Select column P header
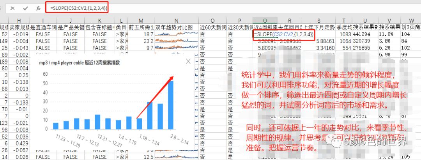This screenshot has width=421, height=160. coord(239,20)
